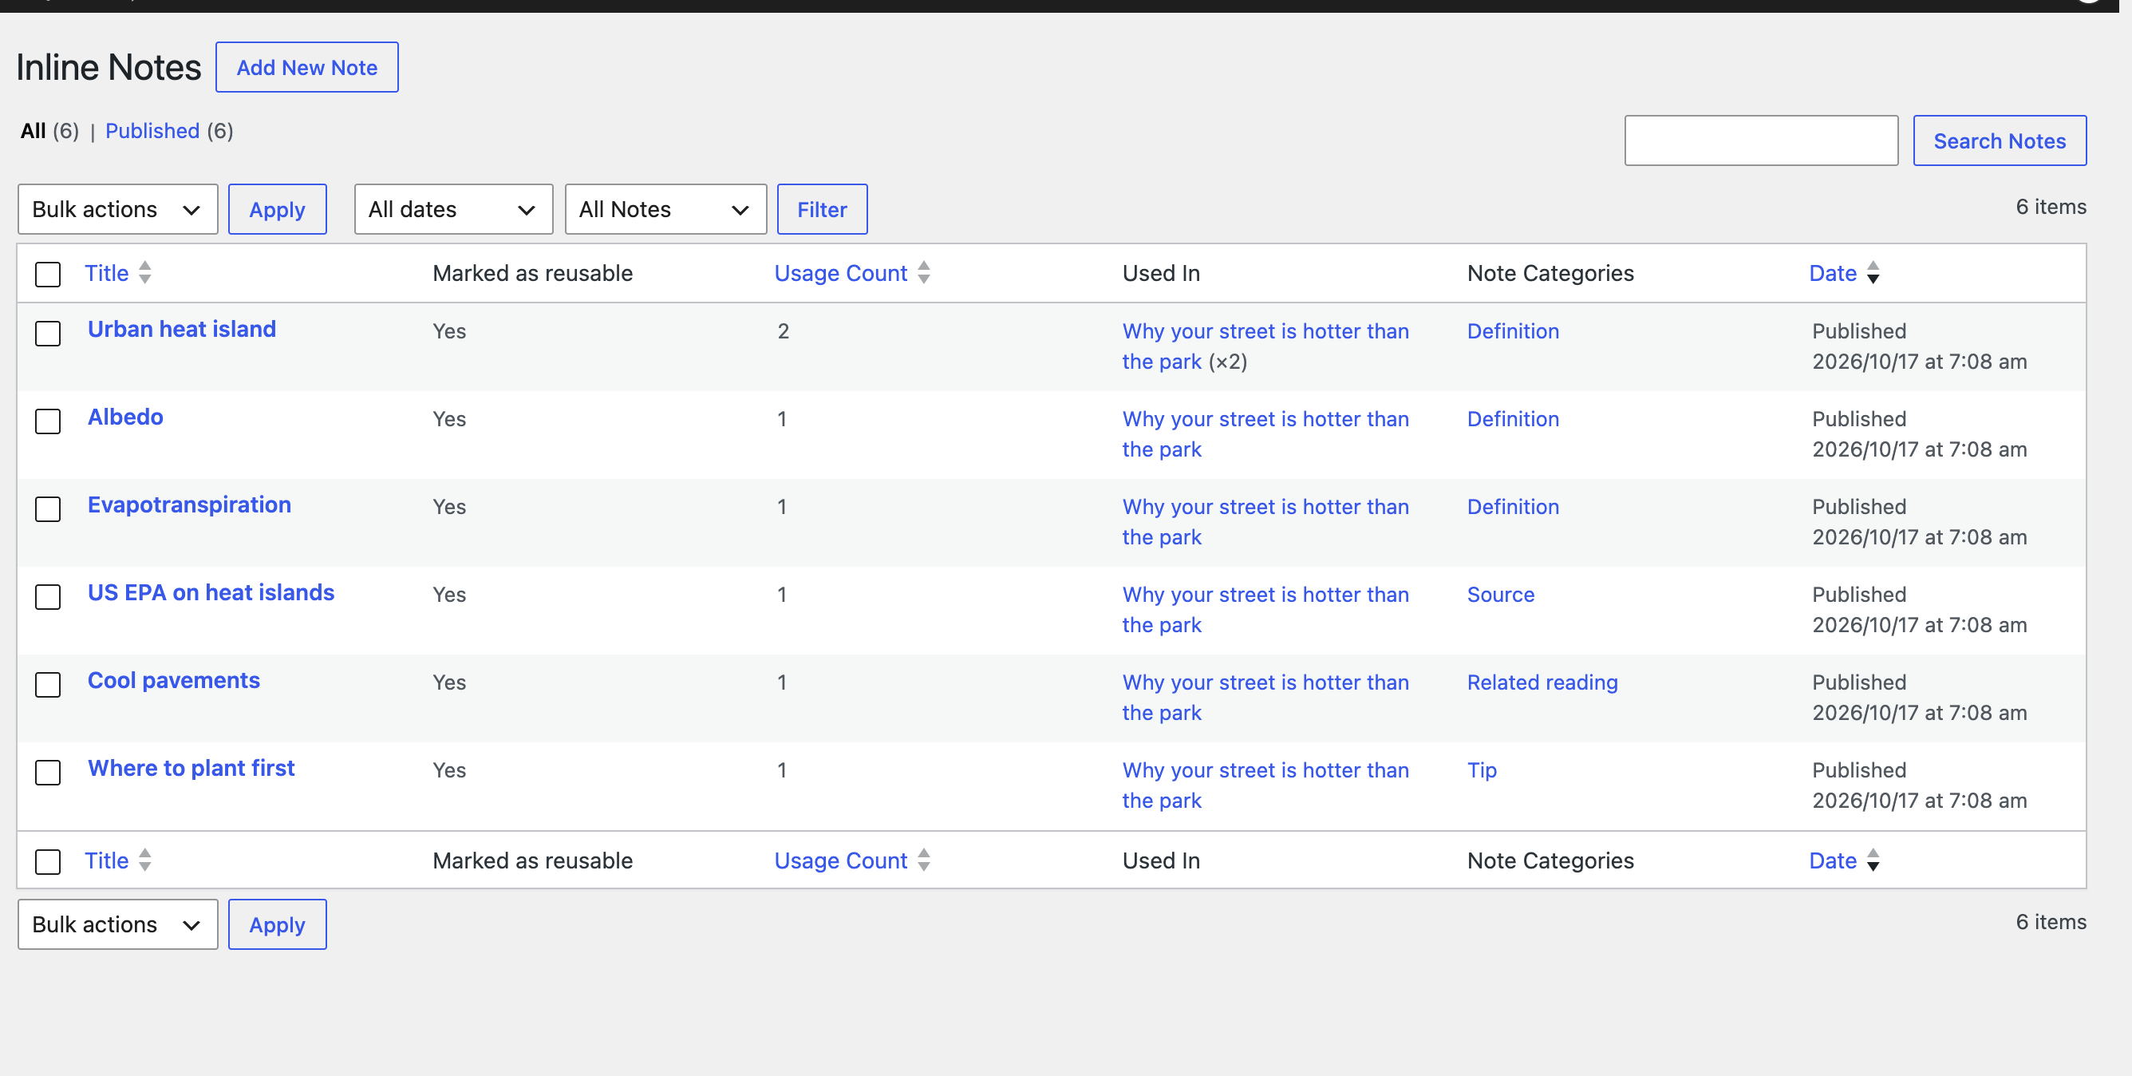The height and width of the screenshot is (1076, 2132).
Task: Tick the Cool pavements checkbox
Action: pyautogui.click(x=48, y=685)
